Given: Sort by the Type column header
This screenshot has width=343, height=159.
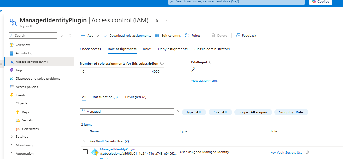Looking at the screenshot, I should click(x=184, y=131).
